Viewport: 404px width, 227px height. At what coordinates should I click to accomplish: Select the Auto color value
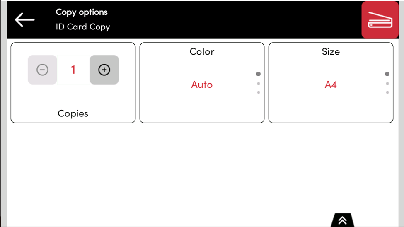[202, 85]
